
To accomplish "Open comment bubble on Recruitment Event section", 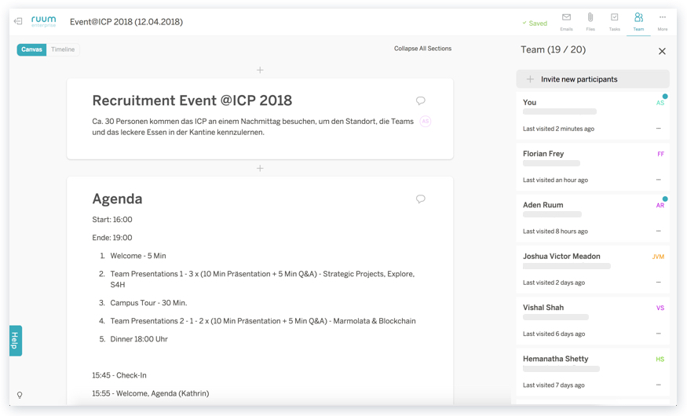I will 421,100.
